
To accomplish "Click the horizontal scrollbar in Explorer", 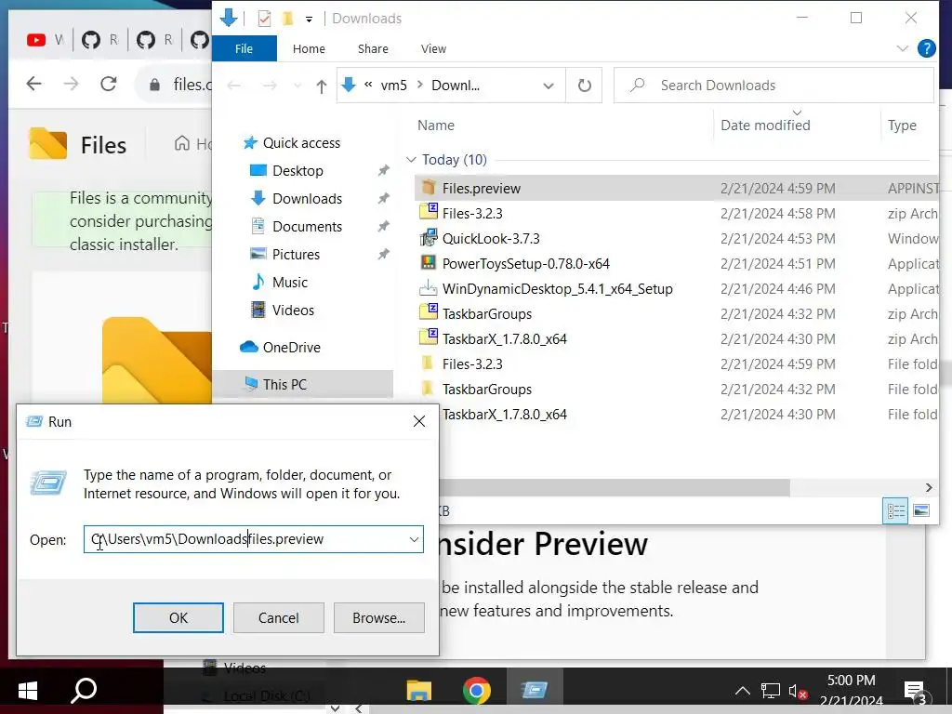I will (x=615, y=487).
